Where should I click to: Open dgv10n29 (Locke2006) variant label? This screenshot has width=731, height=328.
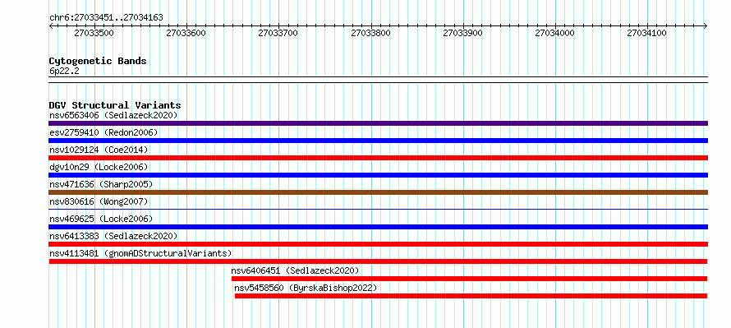[x=99, y=167]
